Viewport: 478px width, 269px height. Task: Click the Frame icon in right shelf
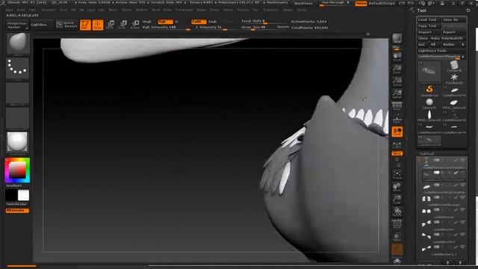(397, 175)
